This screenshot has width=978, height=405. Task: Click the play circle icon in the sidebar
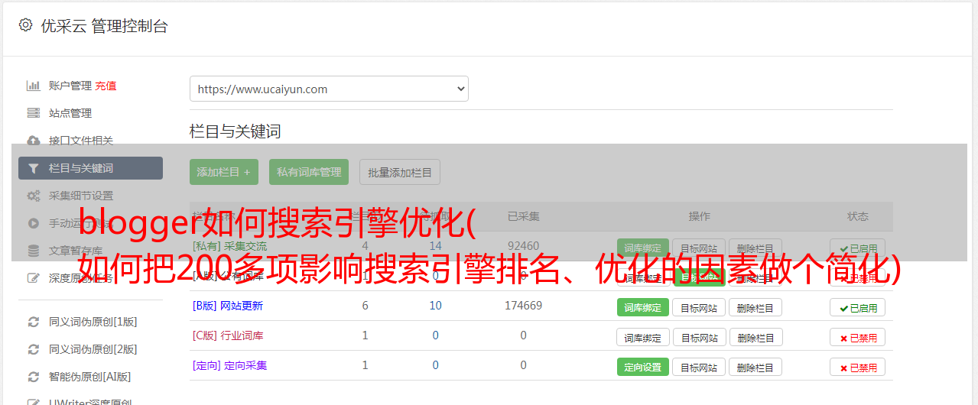point(33,223)
